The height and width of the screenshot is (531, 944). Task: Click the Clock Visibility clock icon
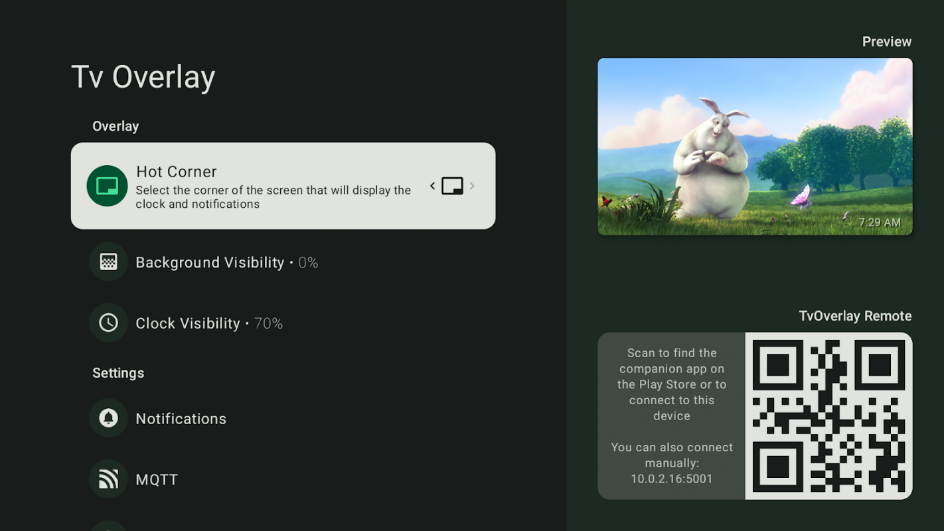(x=108, y=323)
